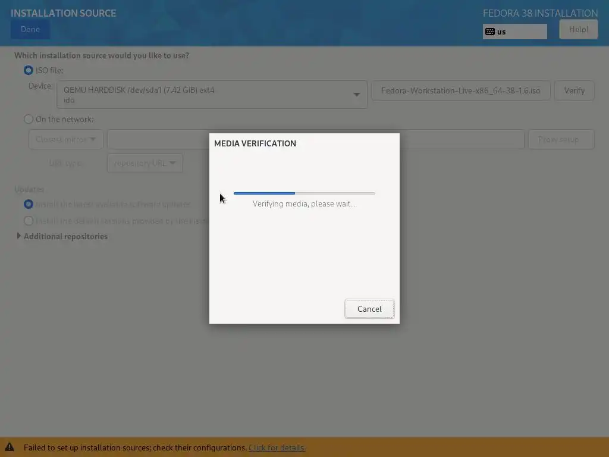Click Verifying media, please wait text
The width and height of the screenshot is (609, 457).
(304, 204)
